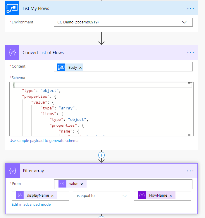Image resolution: width=205 pixels, height=218 pixels.
Task: Click the List My Flows header title
Action: click(36, 8)
